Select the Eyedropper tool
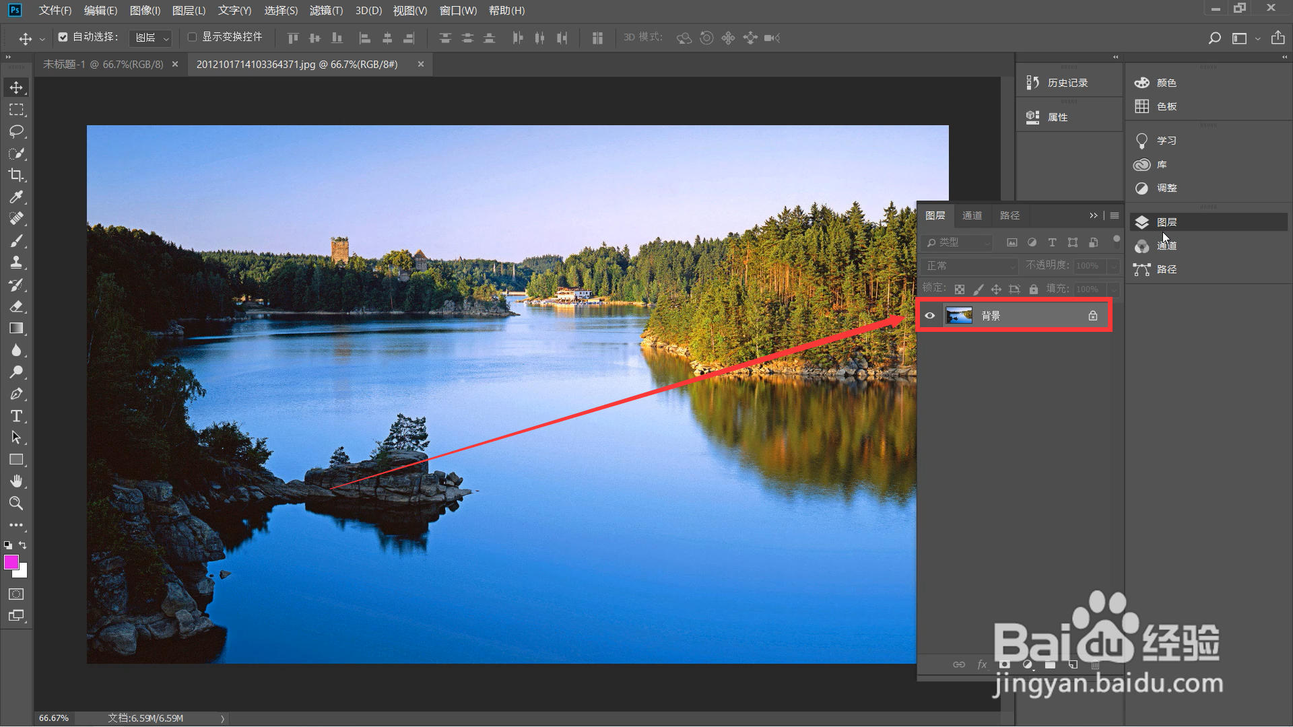The width and height of the screenshot is (1293, 727). [16, 197]
